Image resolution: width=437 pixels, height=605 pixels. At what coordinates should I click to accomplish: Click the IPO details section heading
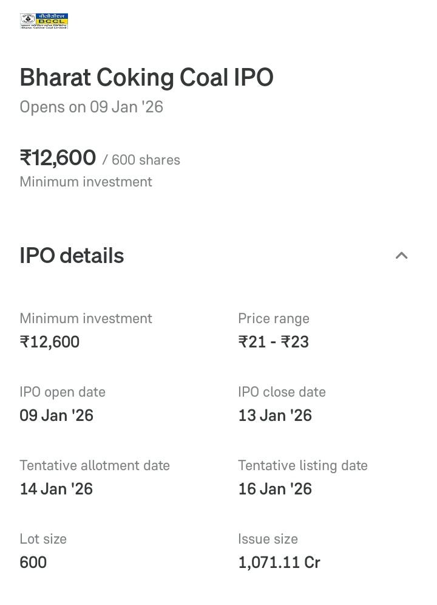pos(72,256)
